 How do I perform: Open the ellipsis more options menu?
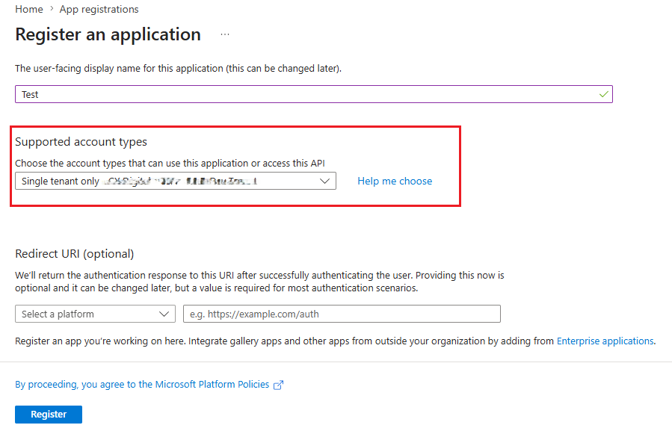tap(225, 34)
